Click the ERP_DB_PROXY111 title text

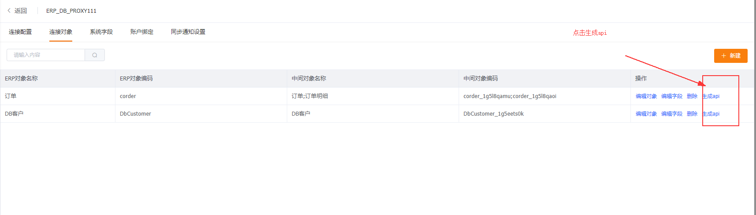pos(71,11)
